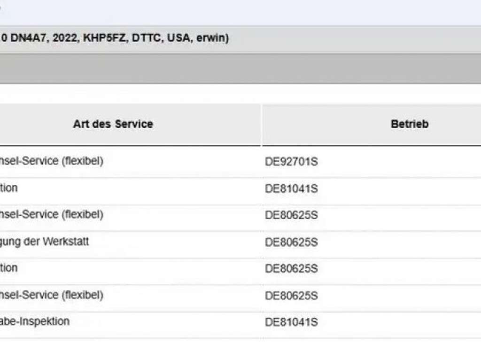Select the flexibel service entry in the third row
Viewport: 481px width, 361px height.
click(52, 214)
